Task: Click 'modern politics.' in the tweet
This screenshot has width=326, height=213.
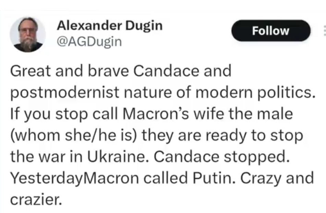Action: pyautogui.click(x=255, y=92)
